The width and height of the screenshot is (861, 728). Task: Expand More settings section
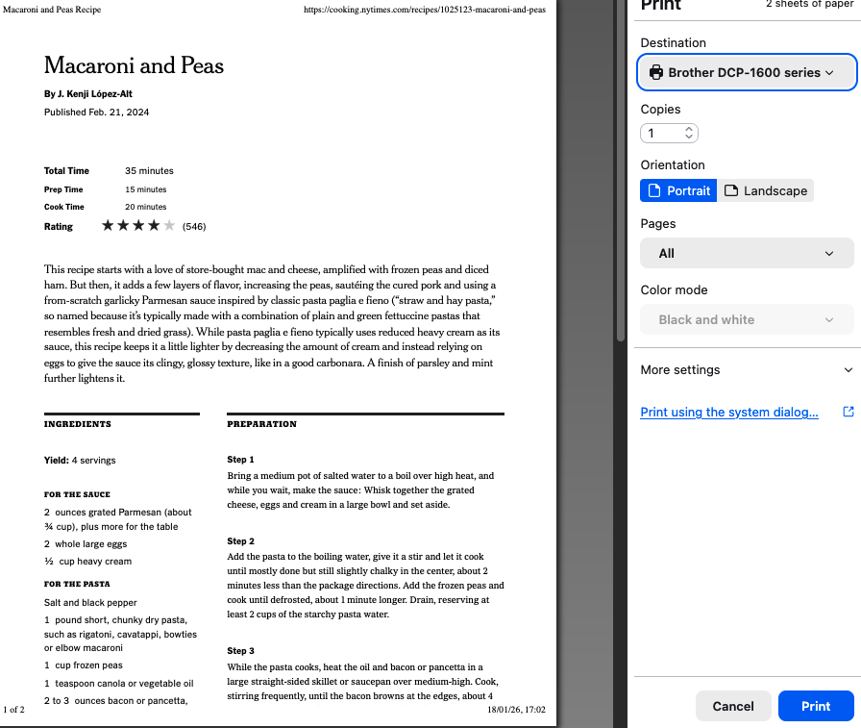(x=747, y=369)
